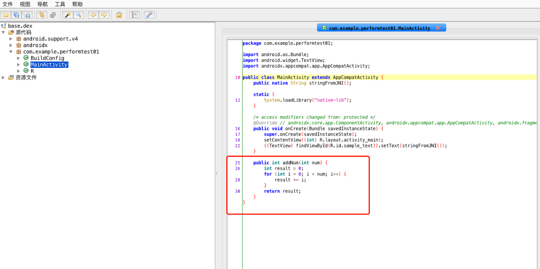The height and width of the screenshot is (269, 540).
Task: Open the 帮助 menu
Action: (x=77, y=4)
